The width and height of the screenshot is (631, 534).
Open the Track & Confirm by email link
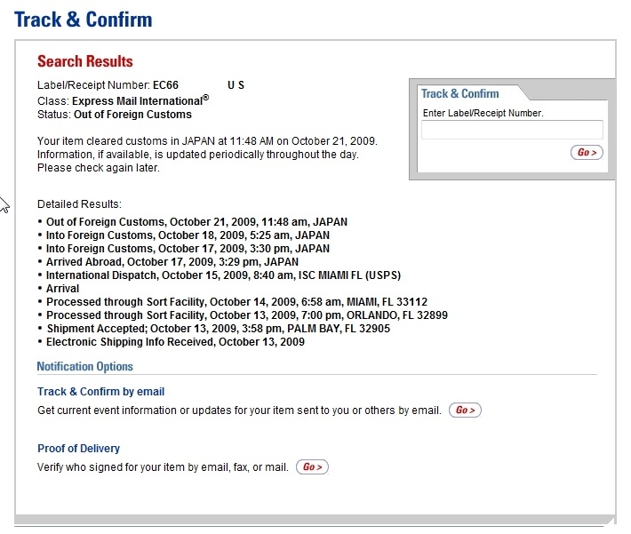tap(100, 392)
